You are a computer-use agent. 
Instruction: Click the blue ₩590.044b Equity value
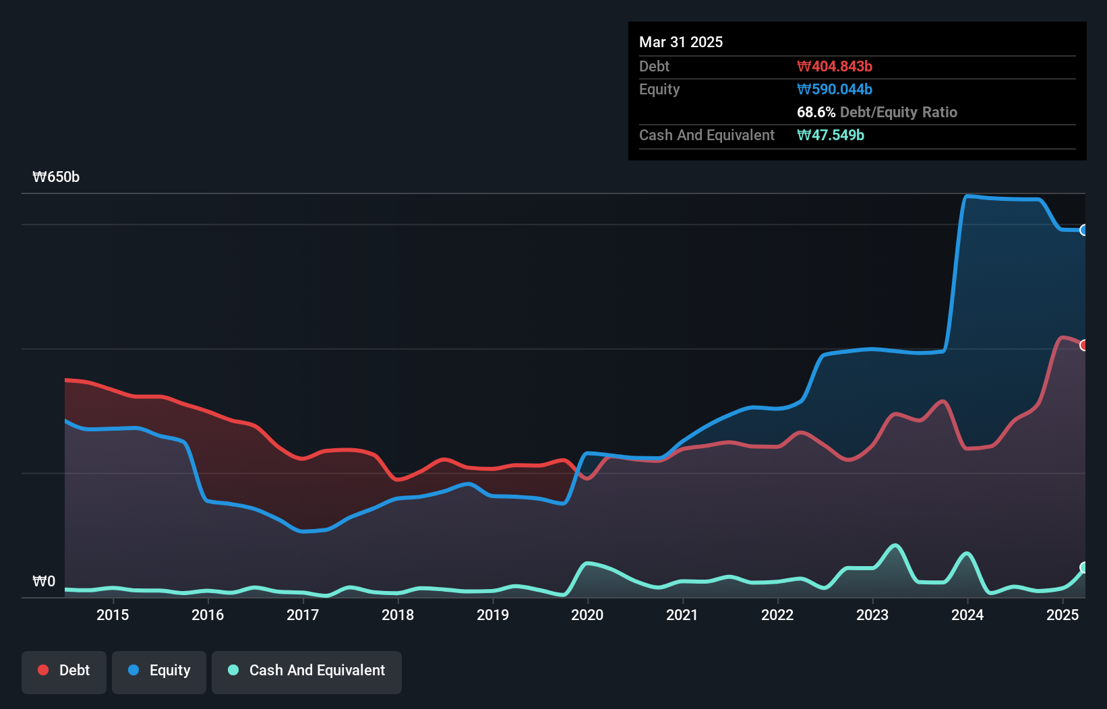(x=835, y=89)
